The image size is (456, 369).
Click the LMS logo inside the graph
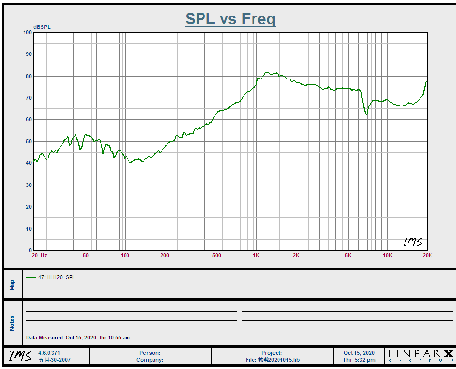pyautogui.click(x=412, y=242)
